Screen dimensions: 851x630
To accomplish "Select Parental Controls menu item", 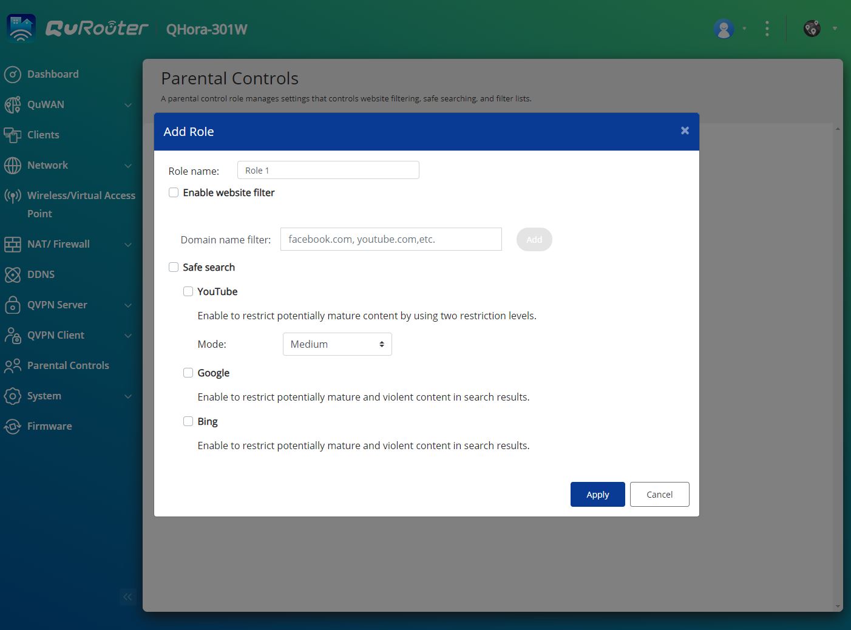I will 68,365.
